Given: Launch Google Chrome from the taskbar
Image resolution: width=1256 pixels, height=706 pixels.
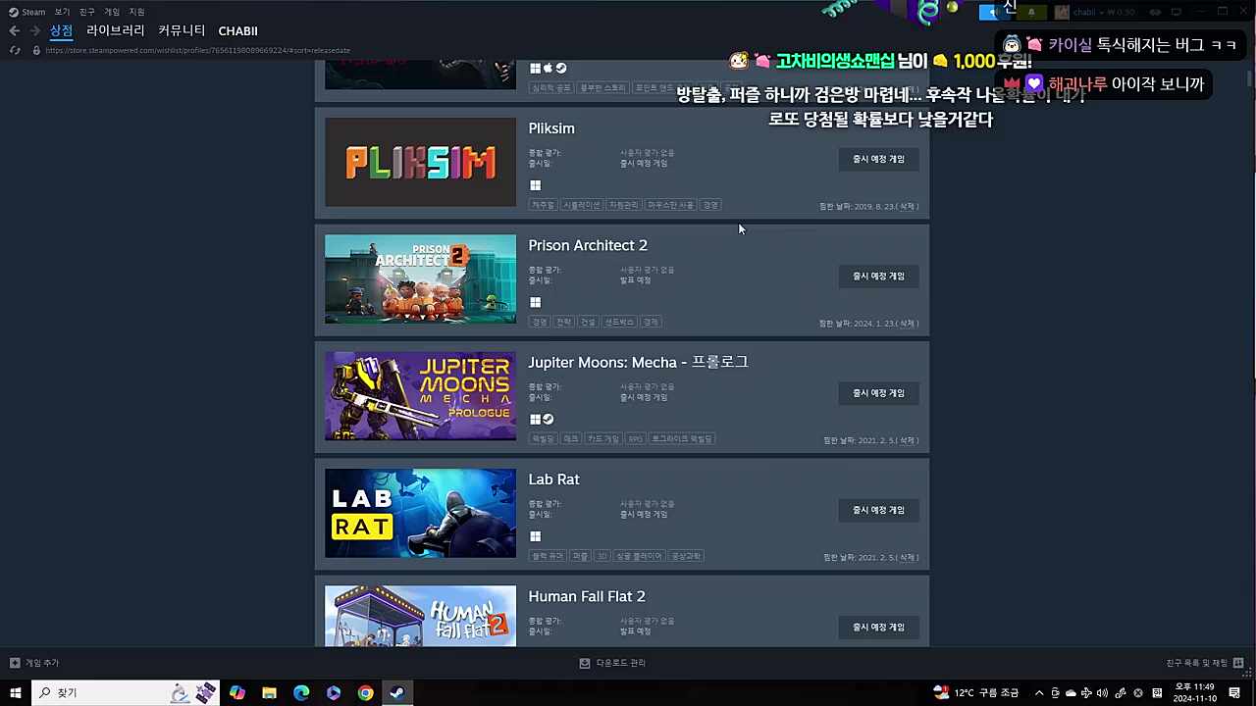Looking at the screenshot, I should point(365,693).
